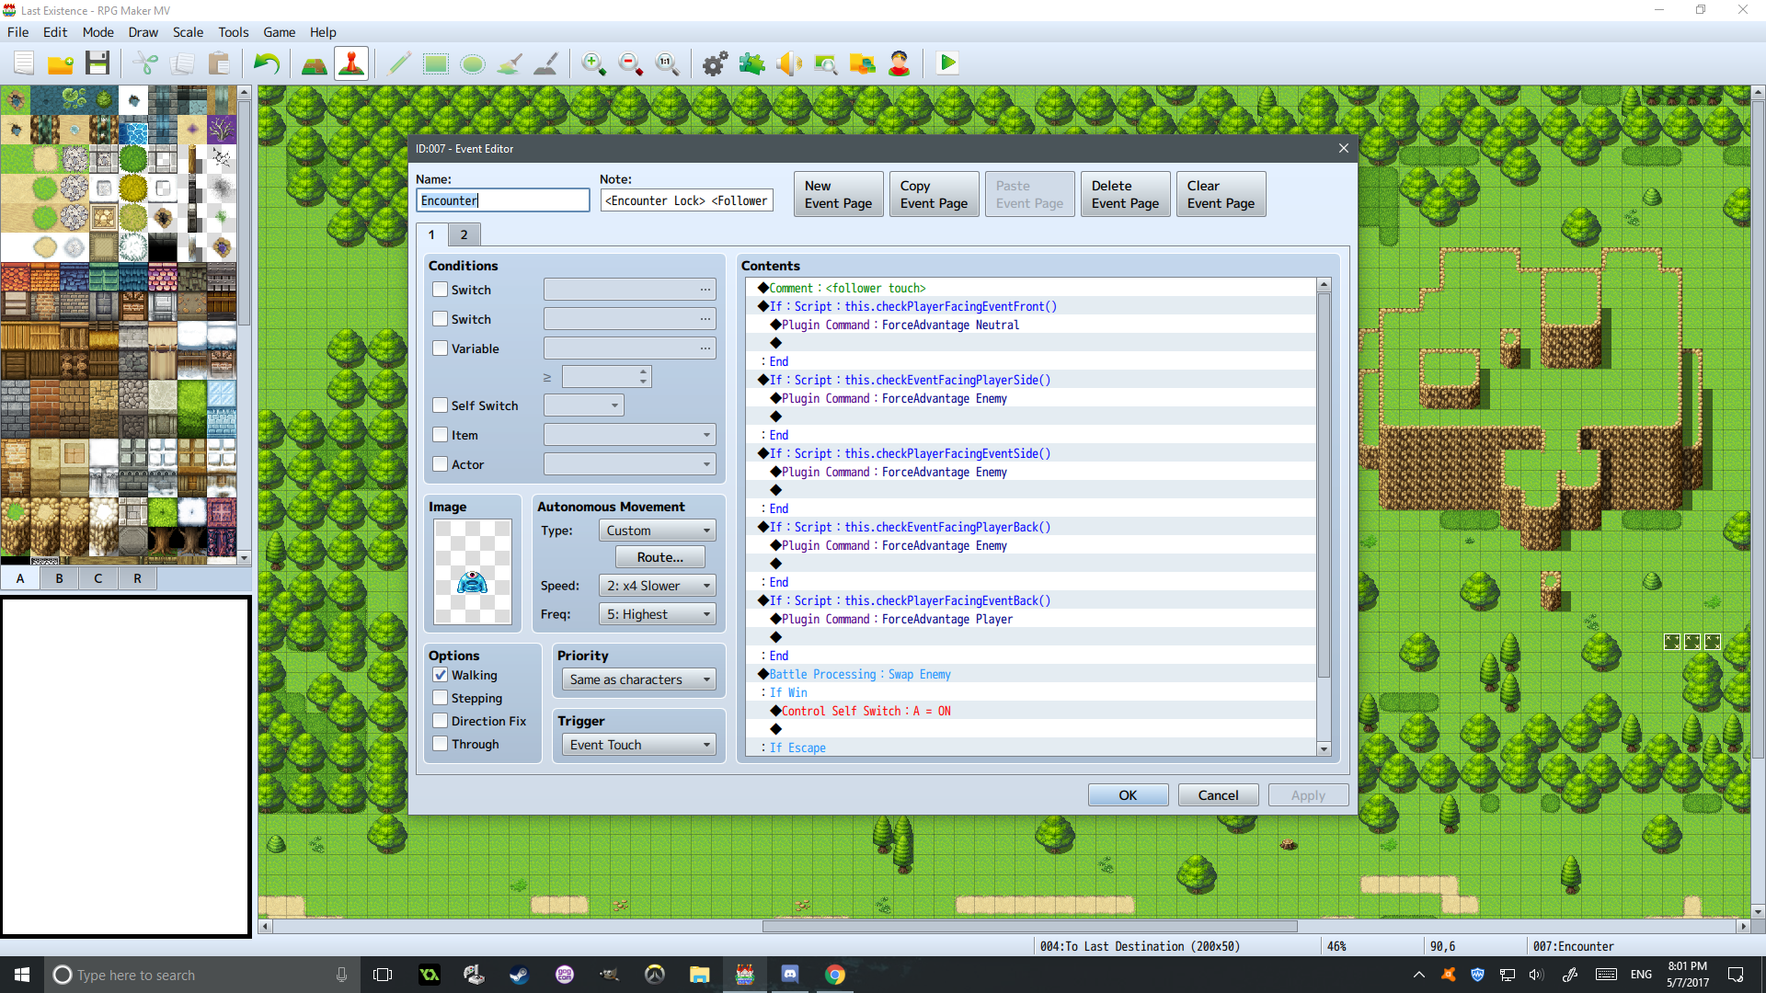Screen dimensions: 1766x993
Task: Click the Encounter name input field
Action: tap(501, 200)
